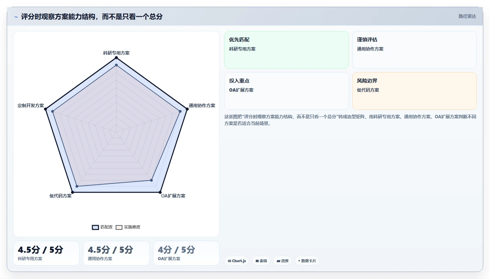Click the outer 匹配度 point at 科研专用方案
Viewport: 490px width, 279px height.
[x=116, y=58]
